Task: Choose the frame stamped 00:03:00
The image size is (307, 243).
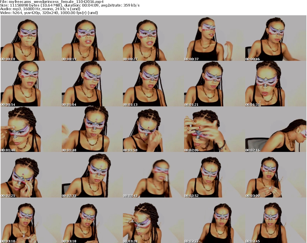Action: pyautogui.click(x=276, y=175)
